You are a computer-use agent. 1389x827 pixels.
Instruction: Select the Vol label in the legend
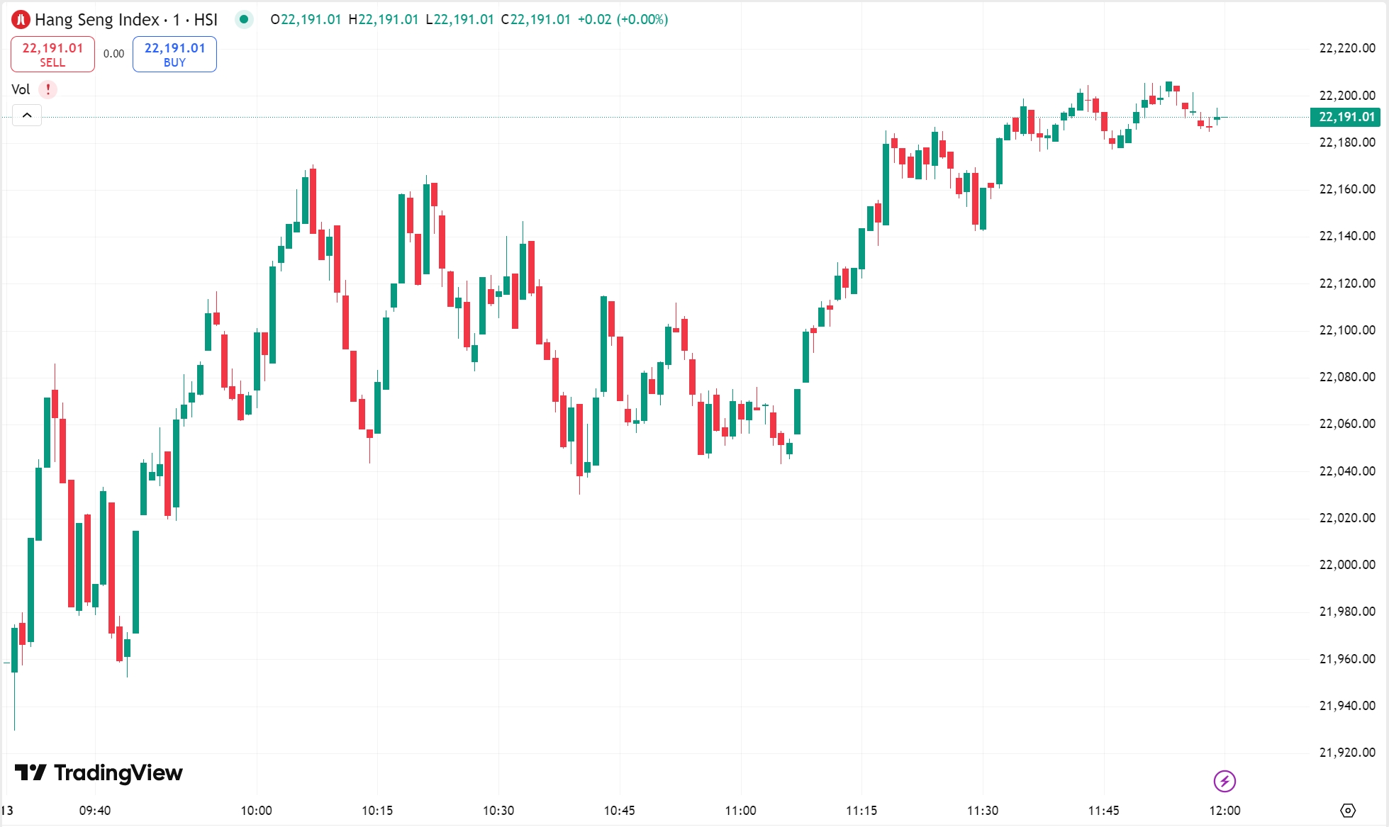(21, 89)
